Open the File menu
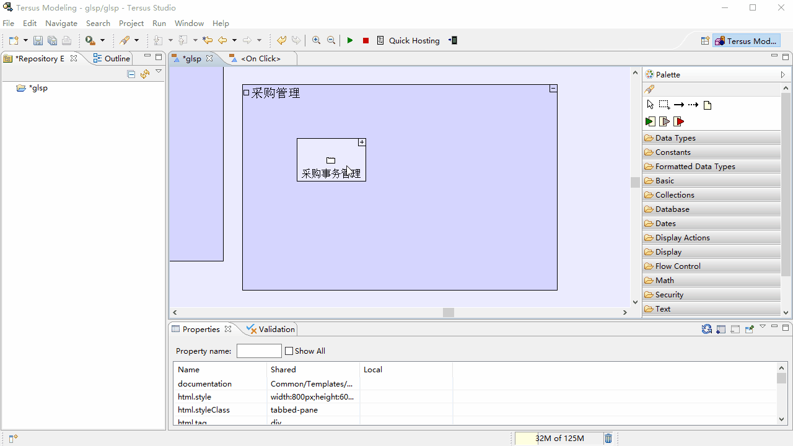793x446 pixels. point(8,23)
